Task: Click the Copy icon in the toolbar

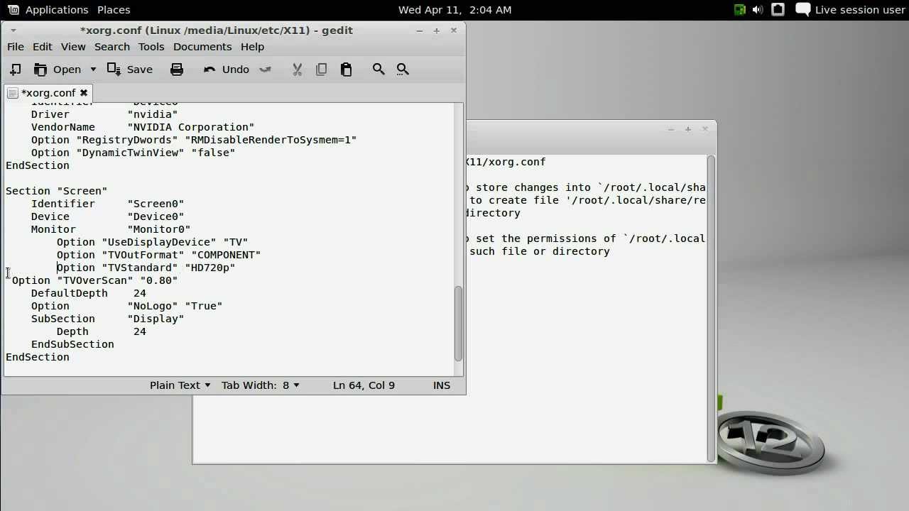Action: click(x=322, y=69)
